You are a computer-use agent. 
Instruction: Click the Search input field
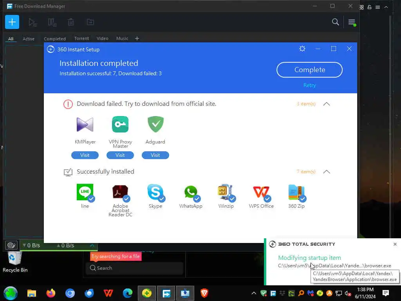coord(135,268)
